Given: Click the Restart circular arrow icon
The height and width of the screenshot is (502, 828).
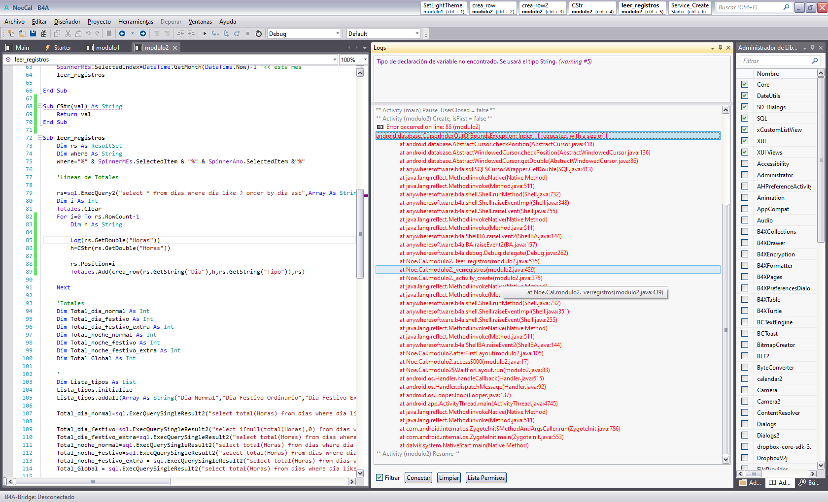Looking at the screenshot, I should click(x=259, y=33).
